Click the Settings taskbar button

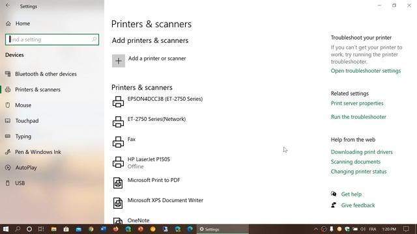[x=223, y=229]
